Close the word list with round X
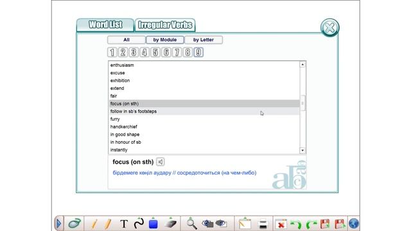This screenshot has height=231, width=411. coord(329,28)
